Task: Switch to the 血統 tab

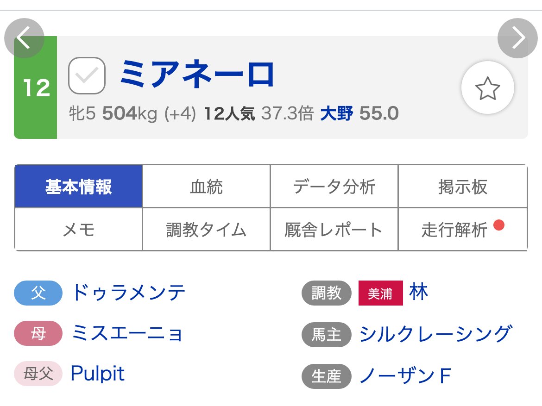Action: pyautogui.click(x=206, y=187)
